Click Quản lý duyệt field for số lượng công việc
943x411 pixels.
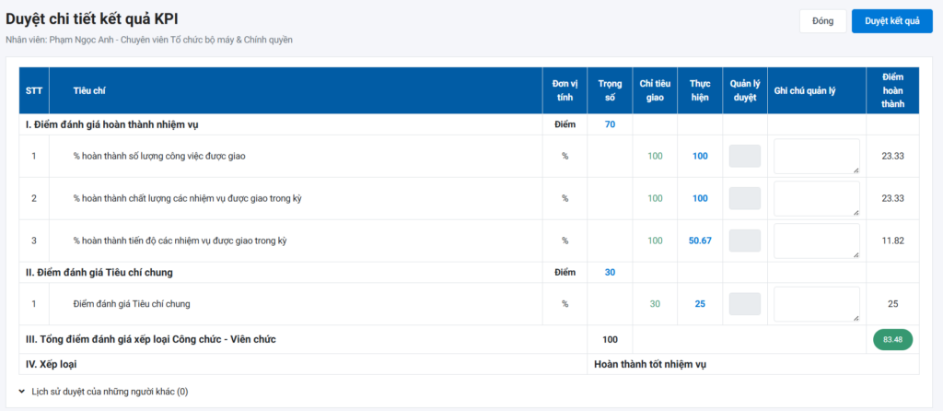click(744, 156)
